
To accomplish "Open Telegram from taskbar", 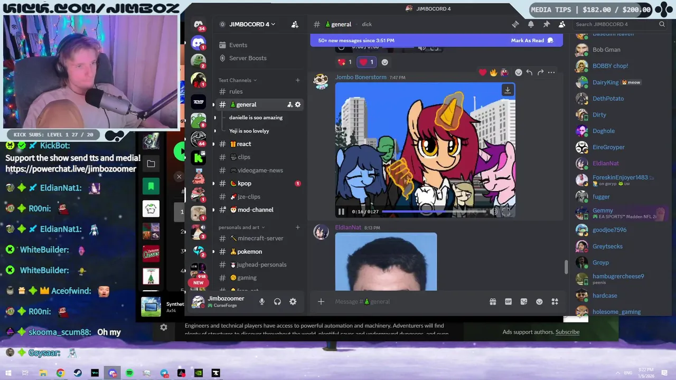I will tap(164, 373).
